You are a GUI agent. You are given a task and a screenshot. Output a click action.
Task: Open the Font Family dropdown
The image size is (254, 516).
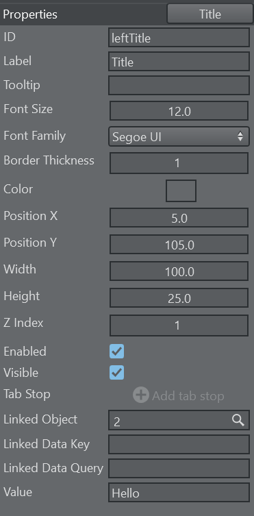(179, 136)
